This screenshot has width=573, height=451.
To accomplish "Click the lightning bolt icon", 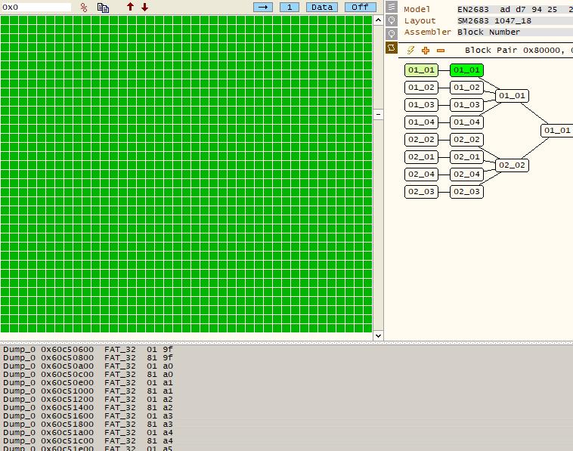I will click(x=410, y=51).
